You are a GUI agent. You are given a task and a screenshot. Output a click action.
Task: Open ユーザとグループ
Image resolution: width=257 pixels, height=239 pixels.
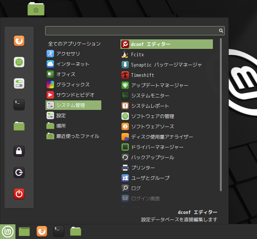coord(167,178)
